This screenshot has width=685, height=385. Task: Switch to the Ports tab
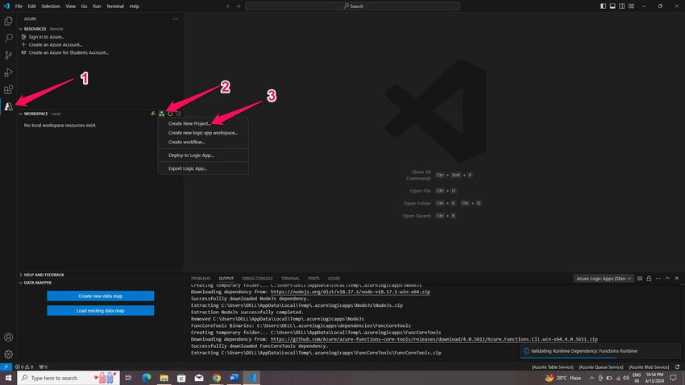pyautogui.click(x=313, y=279)
